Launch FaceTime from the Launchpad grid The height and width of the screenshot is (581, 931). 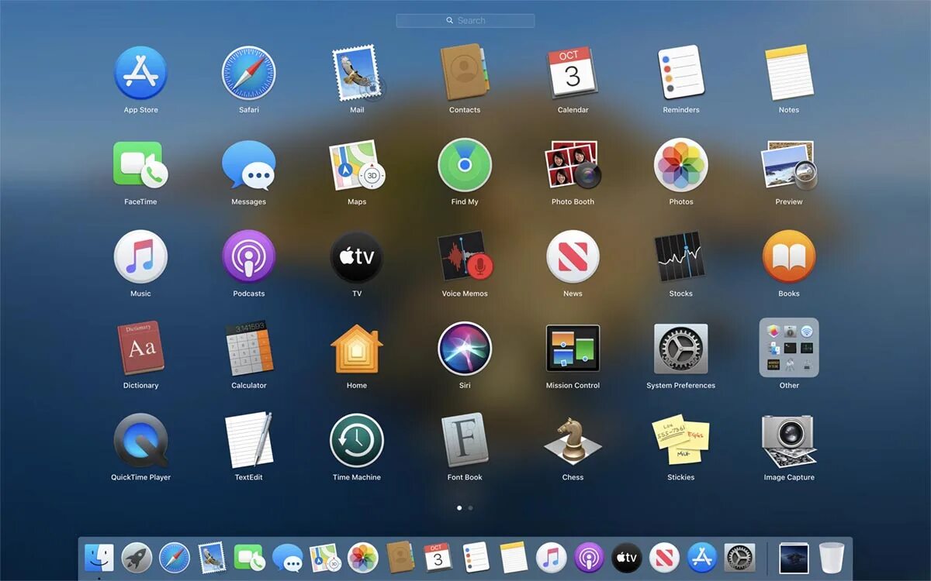tap(140, 165)
